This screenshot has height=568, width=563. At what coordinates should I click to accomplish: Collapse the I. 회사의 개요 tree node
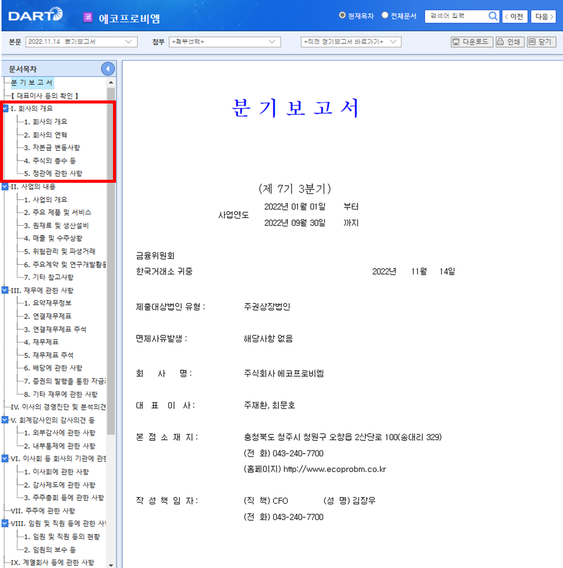click(5, 108)
